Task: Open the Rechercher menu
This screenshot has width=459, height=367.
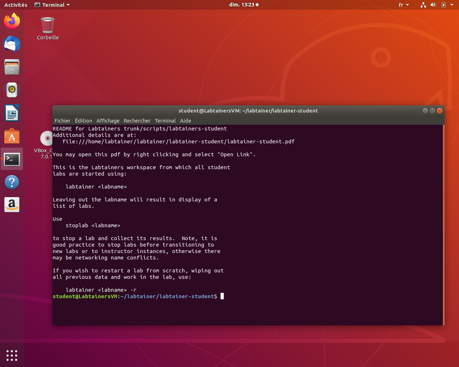Action: 137,121
